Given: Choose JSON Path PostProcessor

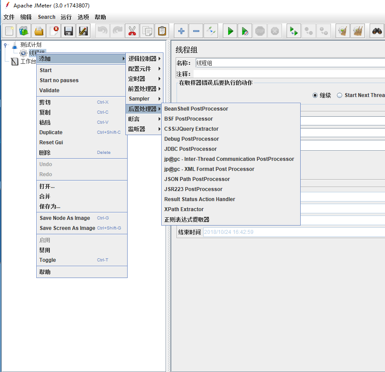Looking at the screenshot, I should click(231, 179).
